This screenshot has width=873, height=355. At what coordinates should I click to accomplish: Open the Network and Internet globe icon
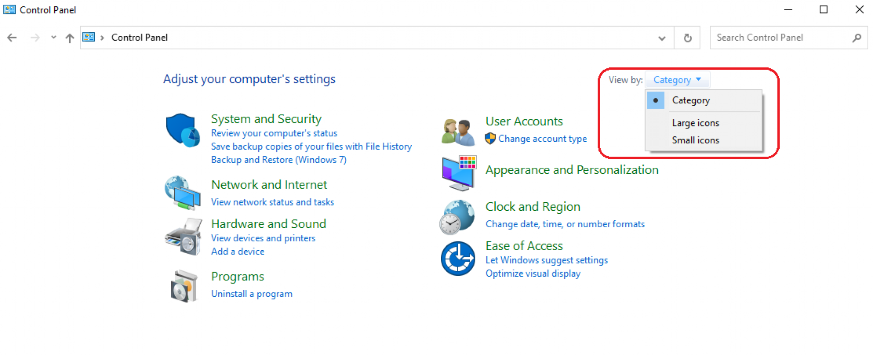(x=183, y=193)
